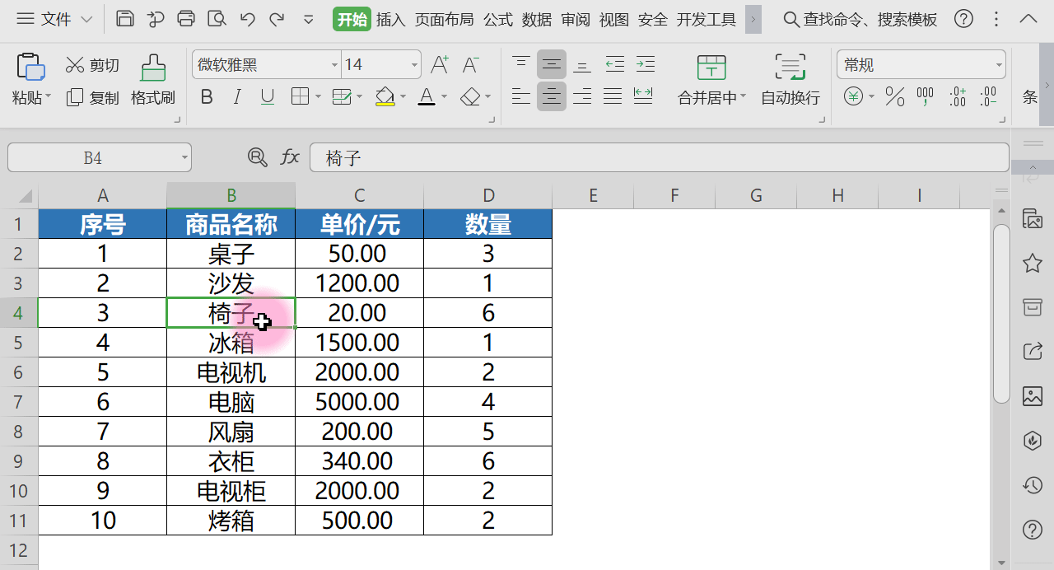
Task: Click the 合并居中 merge and center icon
Action: (711, 78)
